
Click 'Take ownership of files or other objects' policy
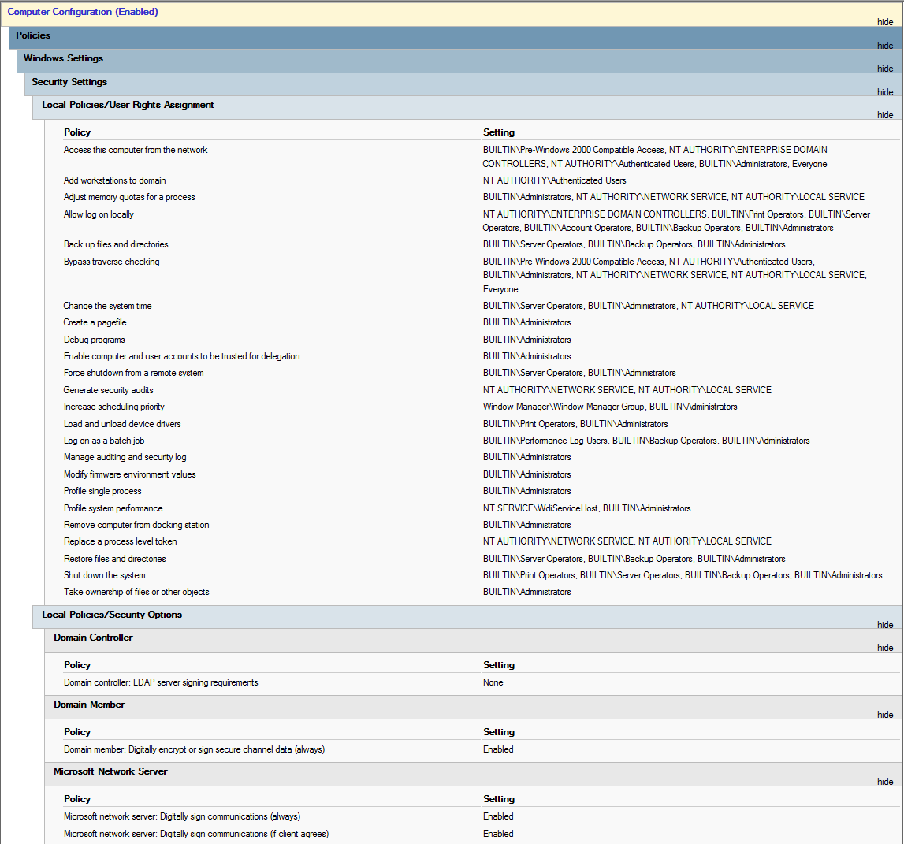pos(136,592)
